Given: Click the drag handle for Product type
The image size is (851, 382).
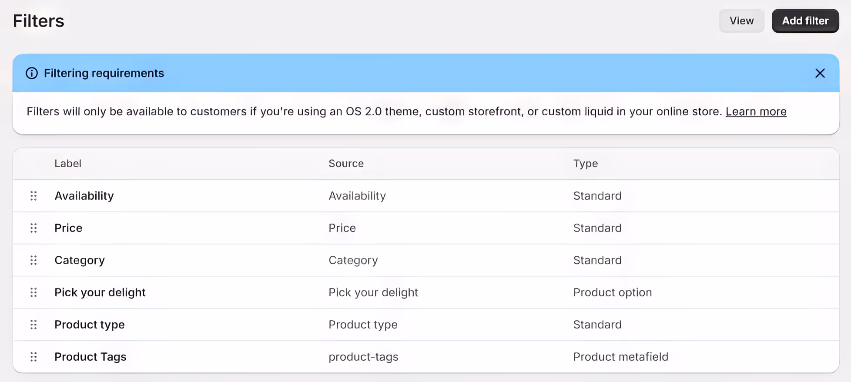Looking at the screenshot, I should (x=34, y=325).
